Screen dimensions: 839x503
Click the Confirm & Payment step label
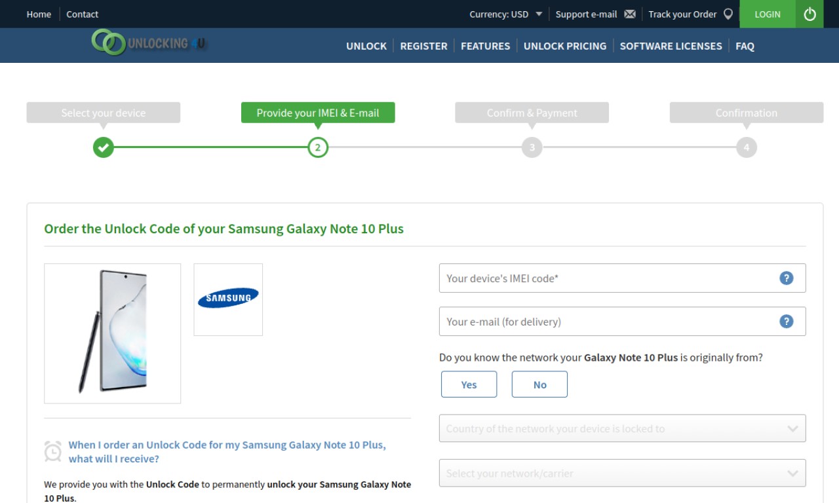tap(532, 113)
